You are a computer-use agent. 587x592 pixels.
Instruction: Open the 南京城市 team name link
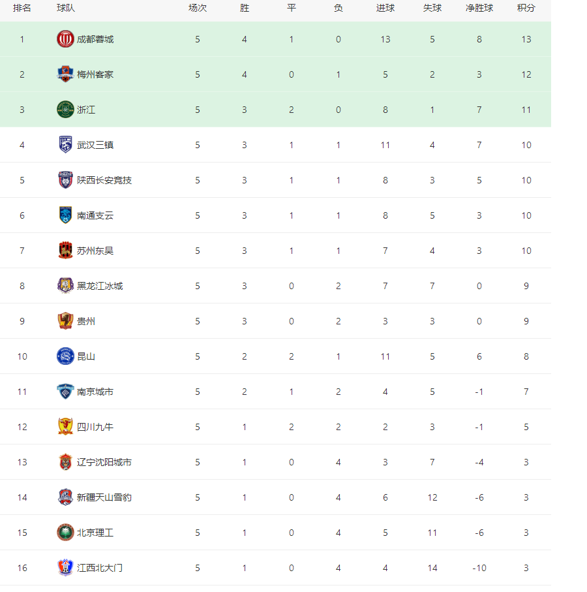[95, 392]
